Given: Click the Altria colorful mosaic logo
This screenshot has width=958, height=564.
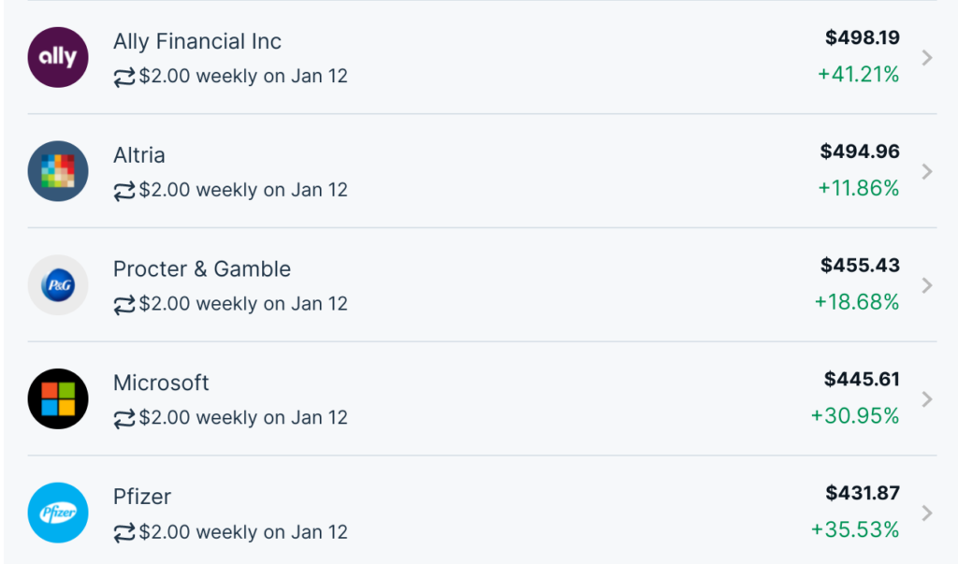Looking at the screenshot, I should 58,171.
